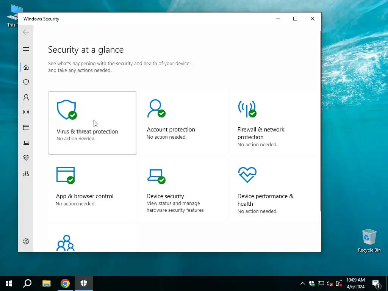Click Windows Security tray shield icon
388x291 pixels.
point(312,283)
